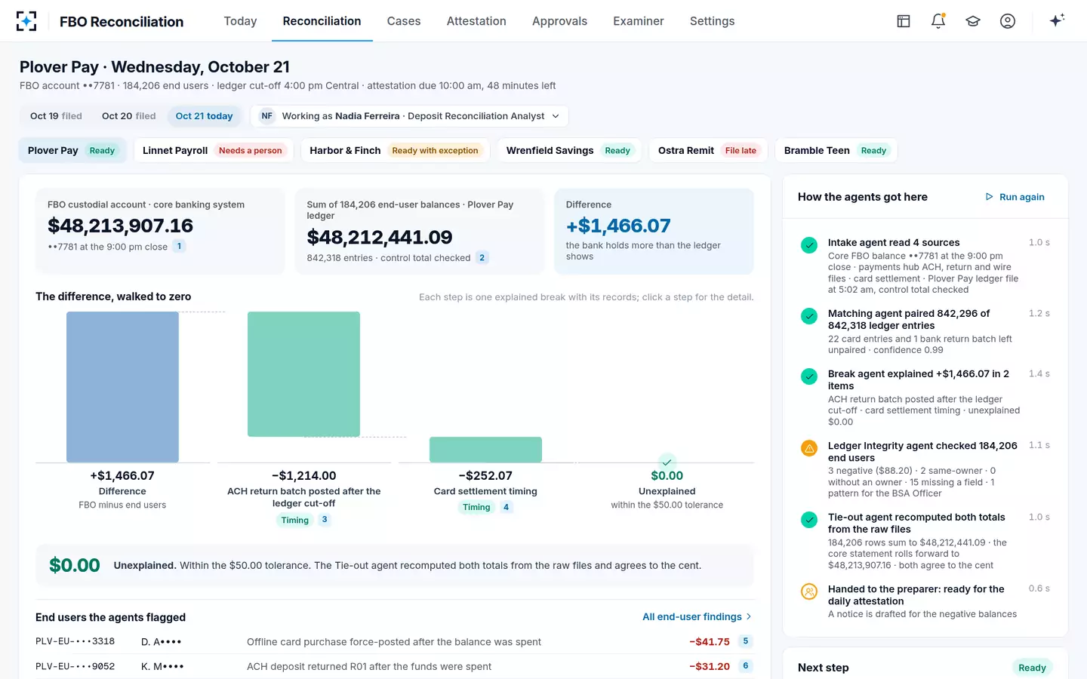Go to the Attestation tab
1087x679 pixels.
point(476,21)
